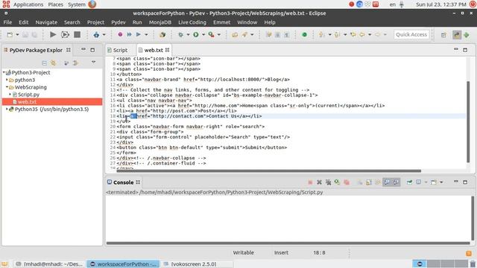477x268 pixels.
Task: Click the en keyboard layout indicator
Action: pyautogui.click(x=393, y=4)
